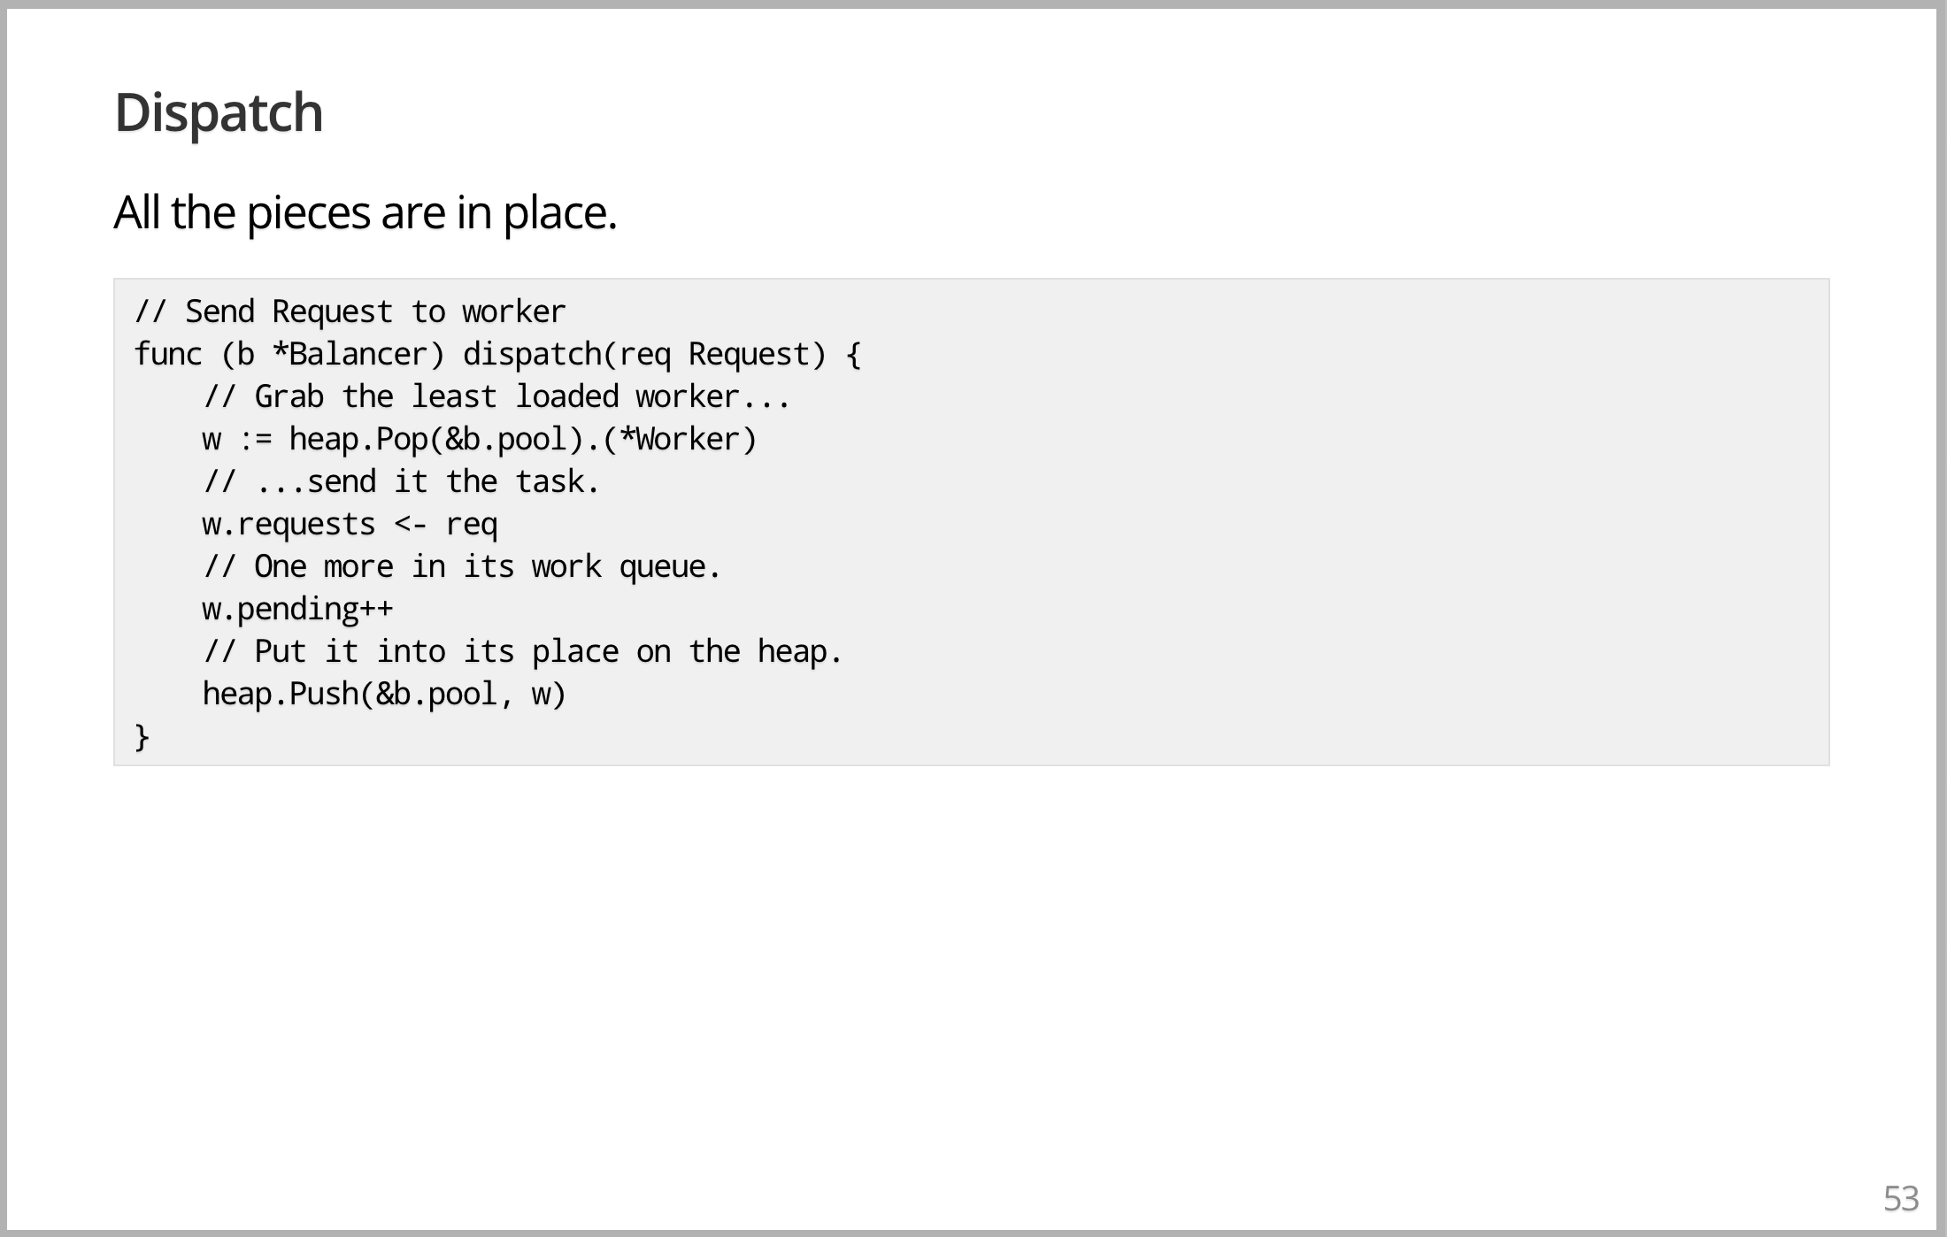
Task: Click the func dispatch signature line
Action: [x=497, y=354]
